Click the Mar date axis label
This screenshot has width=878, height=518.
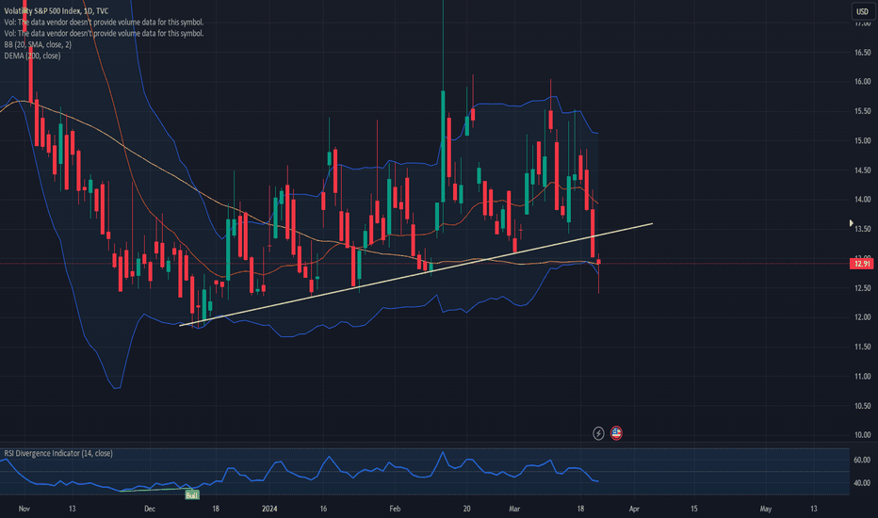pos(514,509)
